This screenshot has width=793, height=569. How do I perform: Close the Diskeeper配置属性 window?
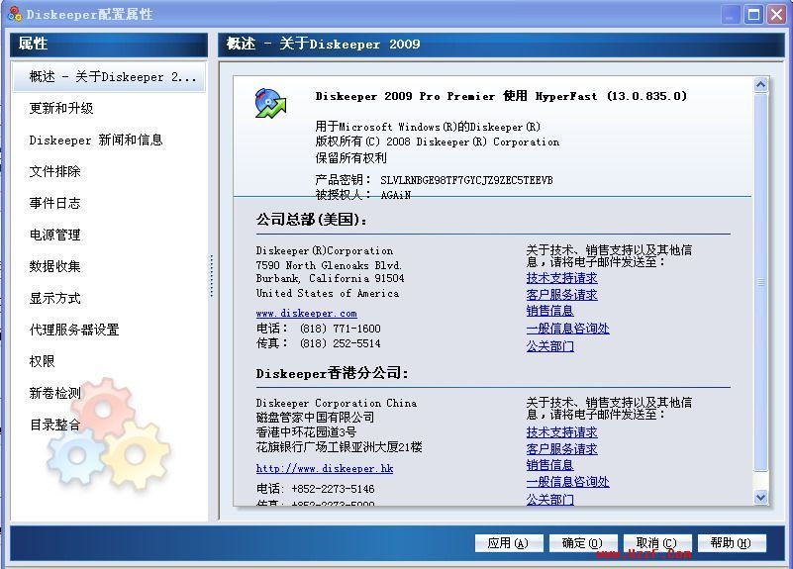(x=776, y=14)
